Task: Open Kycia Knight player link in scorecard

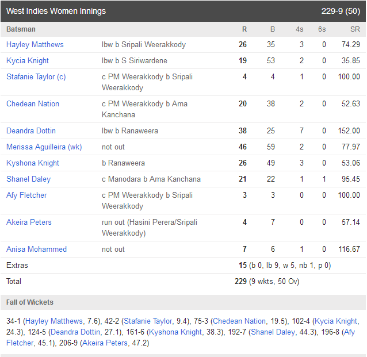Action: click(28, 60)
